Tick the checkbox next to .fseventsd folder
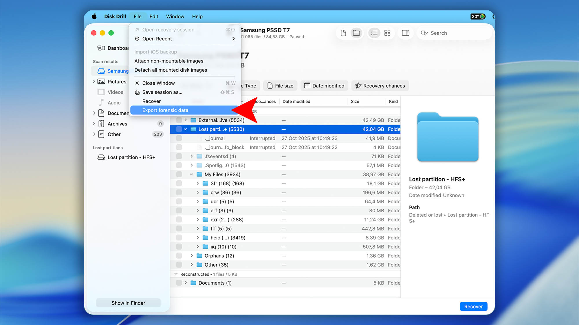This screenshot has width=579, height=325. point(179,156)
